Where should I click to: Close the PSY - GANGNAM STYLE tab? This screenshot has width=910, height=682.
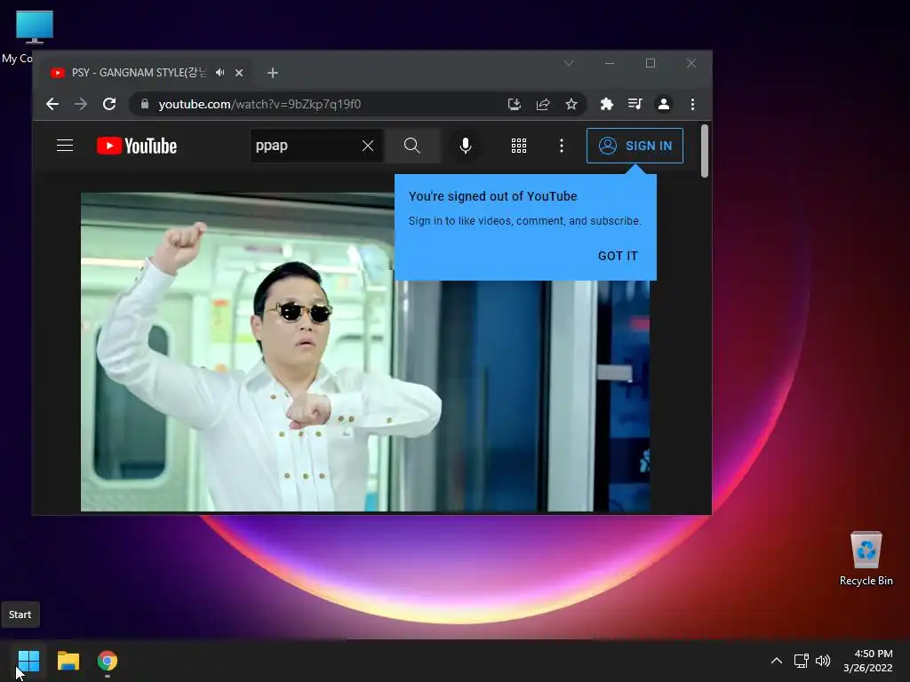238,73
